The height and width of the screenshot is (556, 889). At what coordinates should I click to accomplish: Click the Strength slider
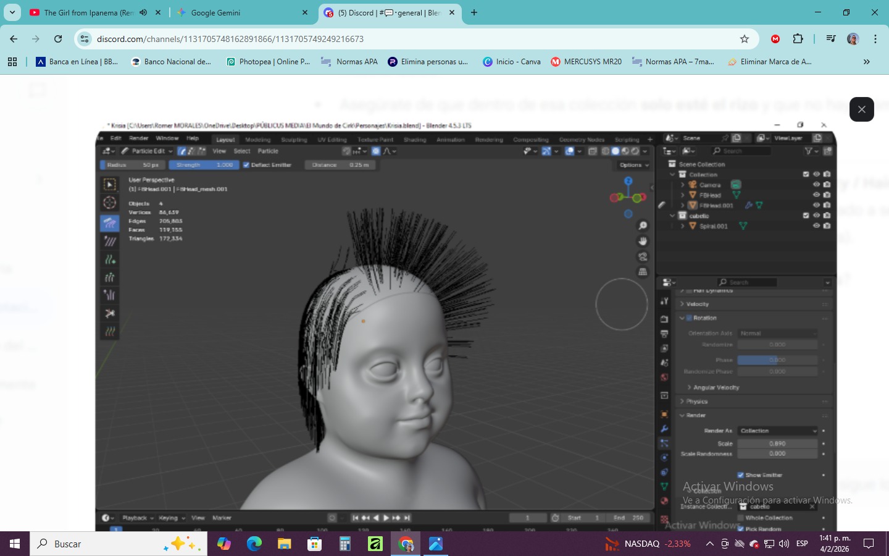204,165
